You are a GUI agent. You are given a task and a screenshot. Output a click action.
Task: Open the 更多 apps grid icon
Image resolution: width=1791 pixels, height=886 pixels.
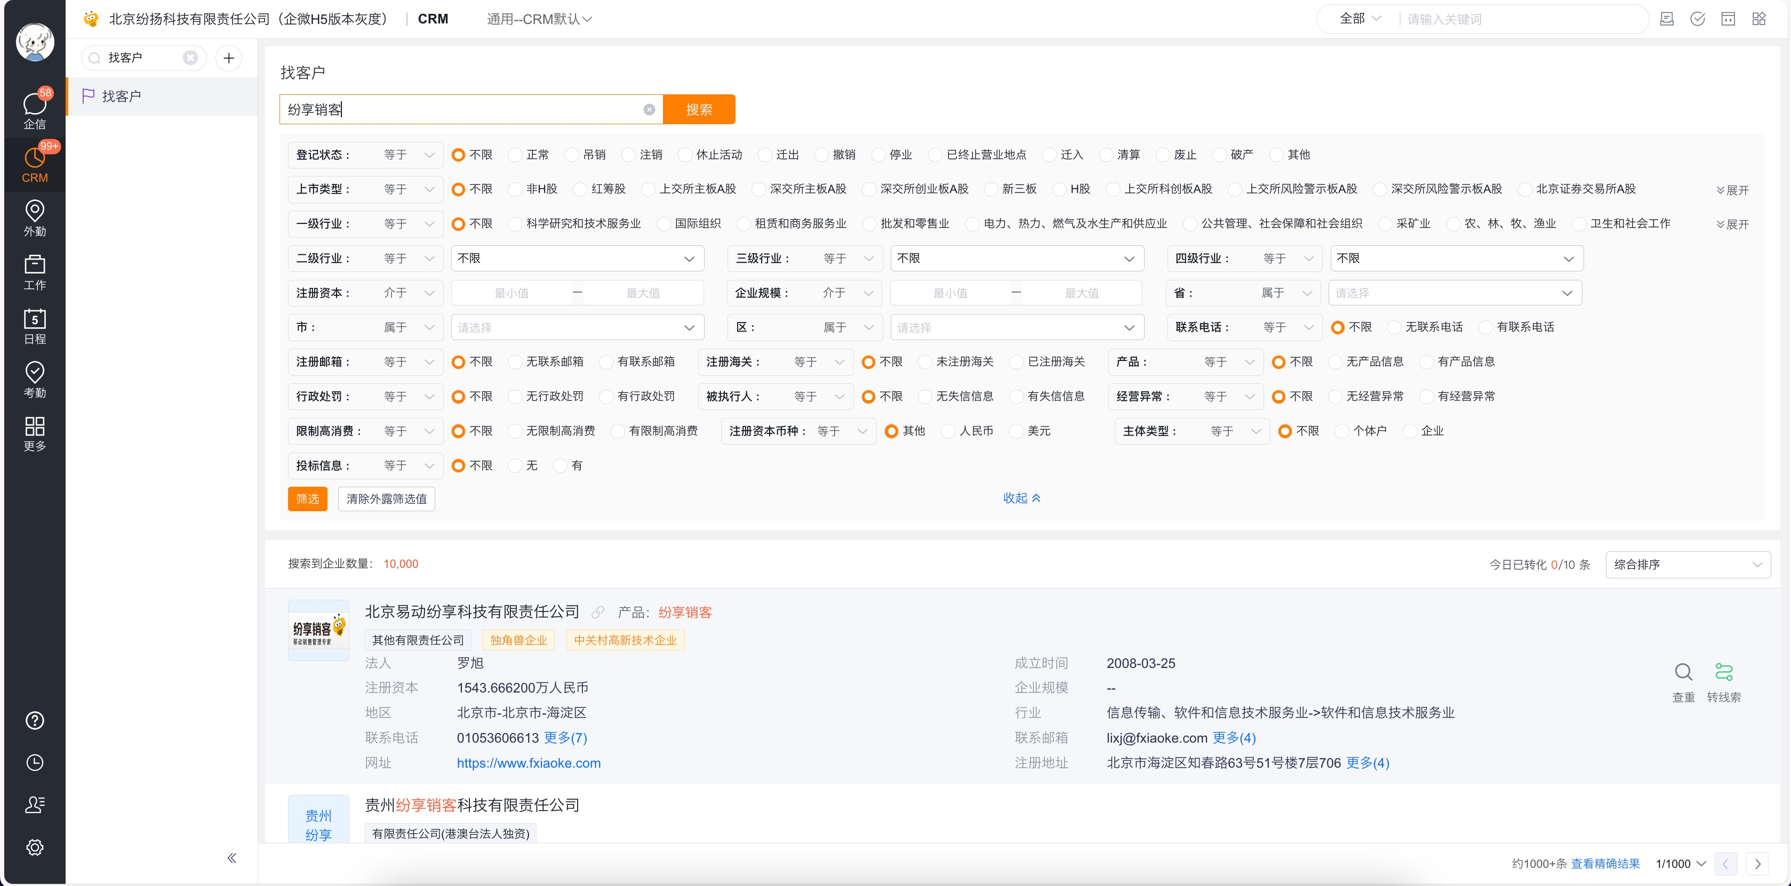pyautogui.click(x=35, y=433)
